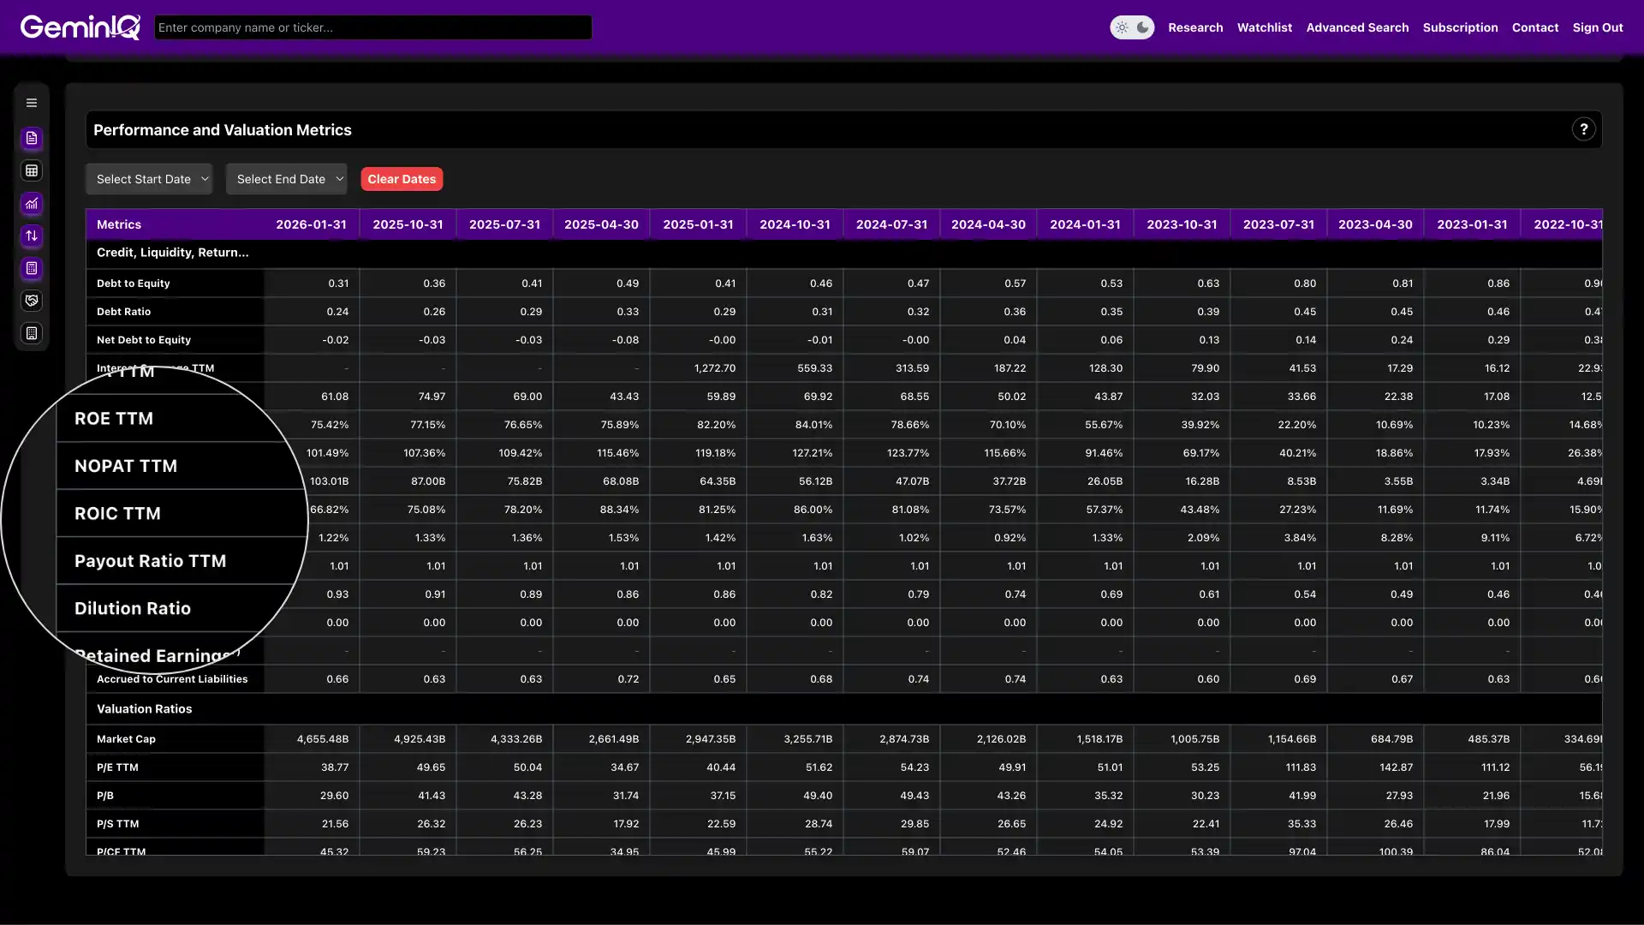Open the company building icon in the sidebar
The height and width of the screenshot is (925, 1644).
[x=32, y=333]
